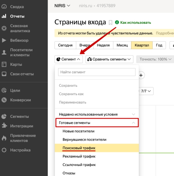This screenshot has height=176, width=174.
Task: Select the Месяц period tab
Action: [122, 45]
